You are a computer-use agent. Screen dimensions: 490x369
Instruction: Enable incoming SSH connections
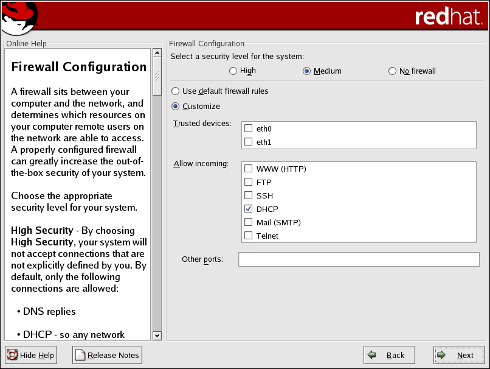pyautogui.click(x=248, y=195)
